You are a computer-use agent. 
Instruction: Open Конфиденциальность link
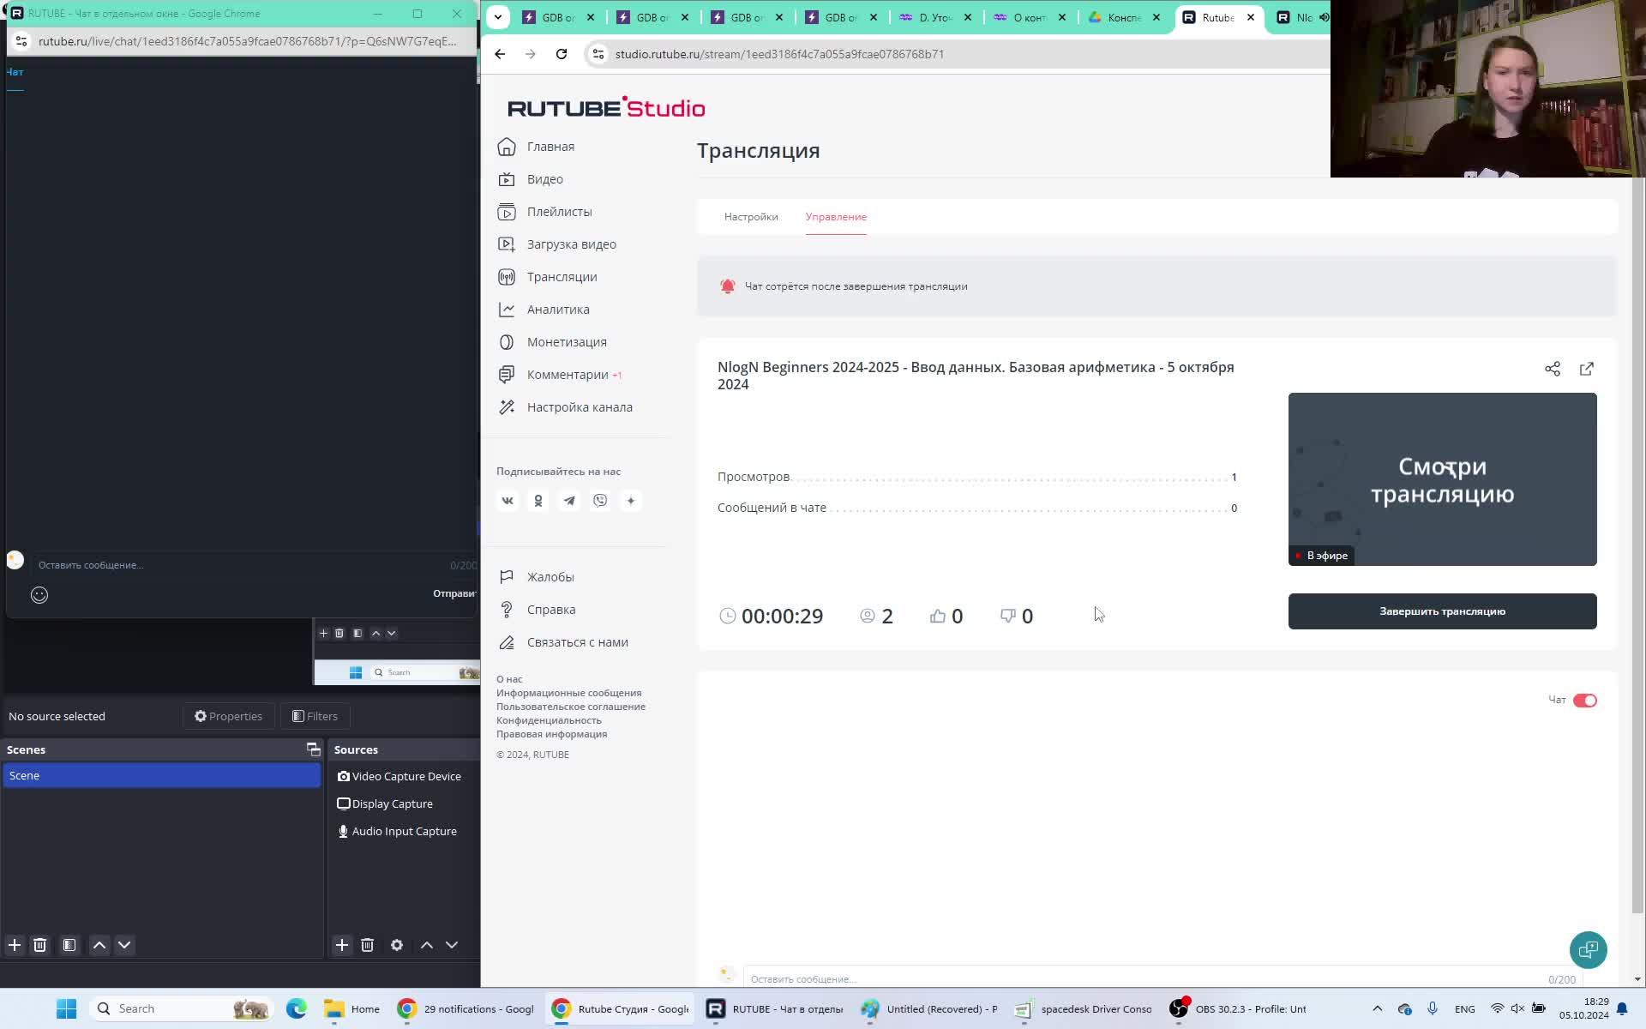(x=549, y=720)
